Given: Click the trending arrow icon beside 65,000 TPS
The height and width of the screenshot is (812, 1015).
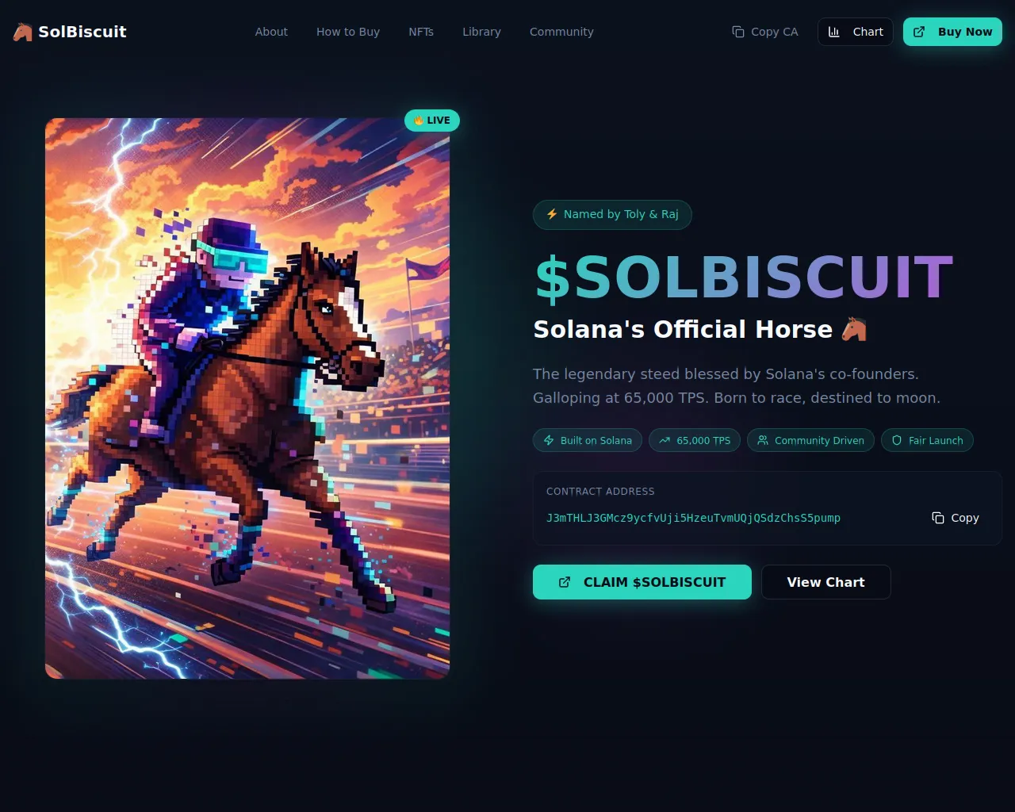Looking at the screenshot, I should pyautogui.click(x=665, y=440).
